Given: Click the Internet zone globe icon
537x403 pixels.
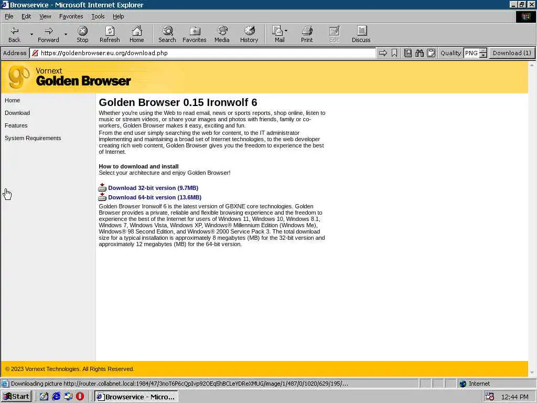Looking at the screenshot, I should point(463,384).
